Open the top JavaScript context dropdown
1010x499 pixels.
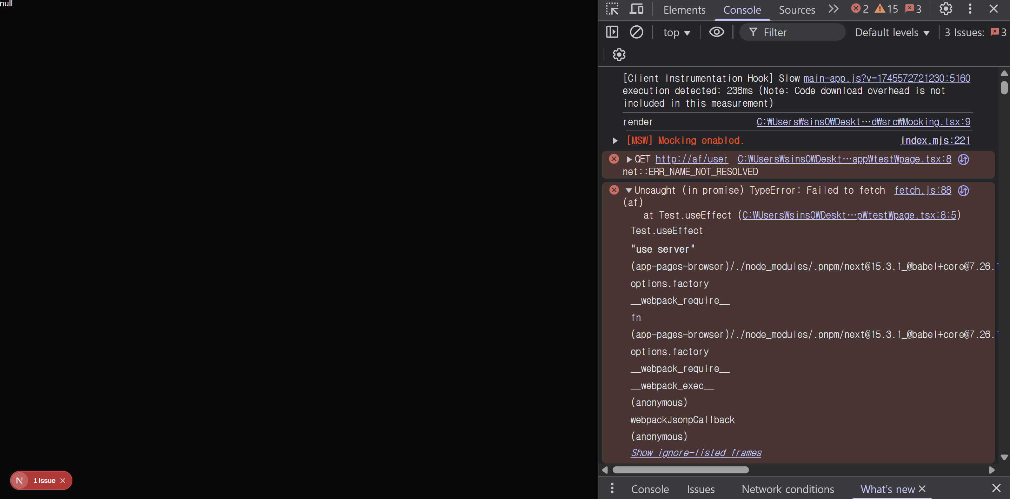click(676, 33)
